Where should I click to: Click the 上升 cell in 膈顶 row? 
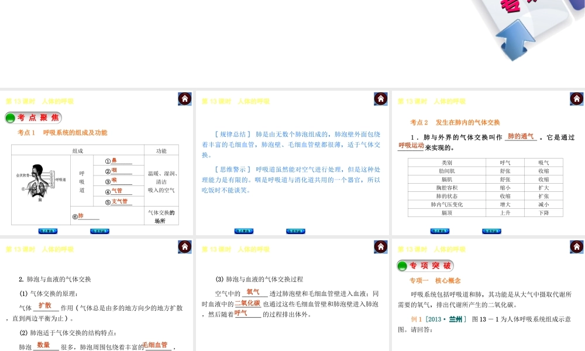coord(505,213)
